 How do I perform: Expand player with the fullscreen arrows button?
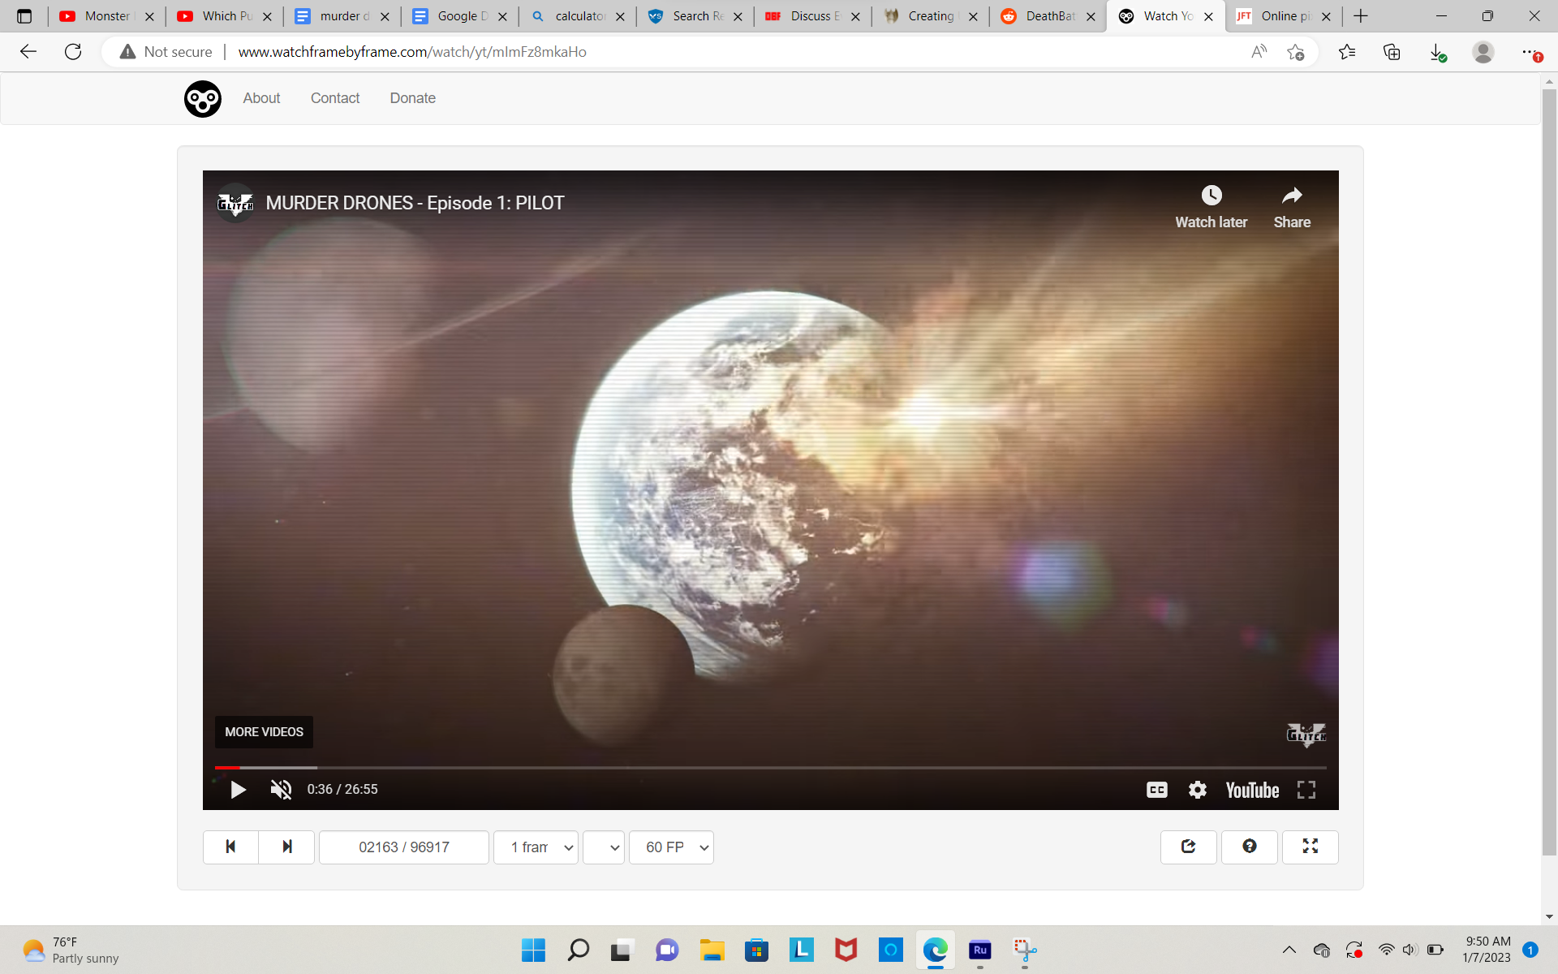1311,847
